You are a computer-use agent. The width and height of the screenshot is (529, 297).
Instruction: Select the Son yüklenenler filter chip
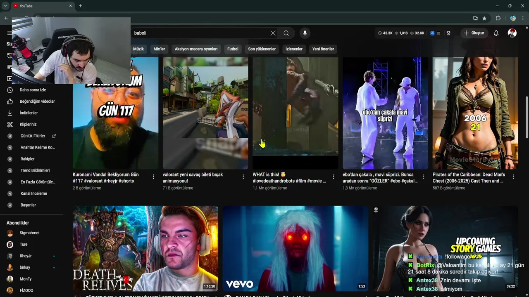pos(262,49)
